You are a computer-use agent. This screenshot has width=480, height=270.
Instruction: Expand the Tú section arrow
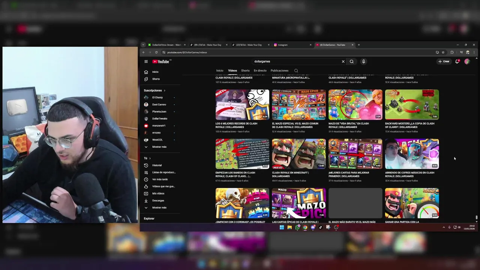coord(150,158)
